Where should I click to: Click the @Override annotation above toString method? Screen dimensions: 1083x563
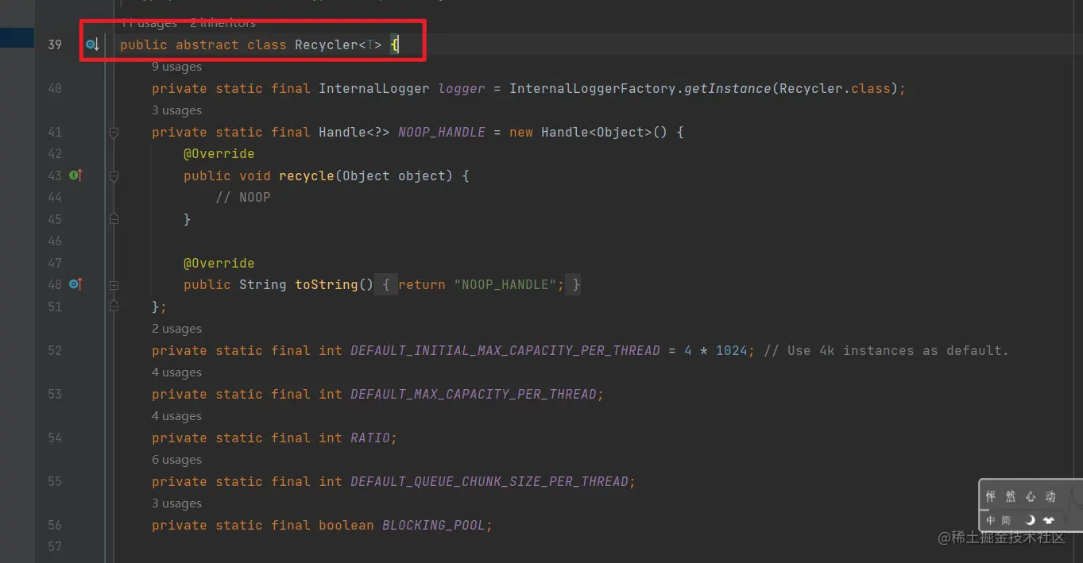coord(219,264)
